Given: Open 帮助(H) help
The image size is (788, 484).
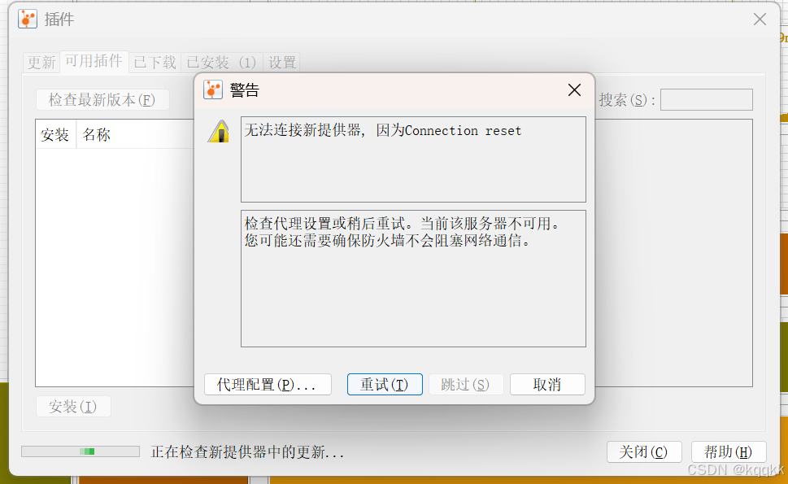Looking at the screenshot, I should pyautogui.click(x=729, y=451).
